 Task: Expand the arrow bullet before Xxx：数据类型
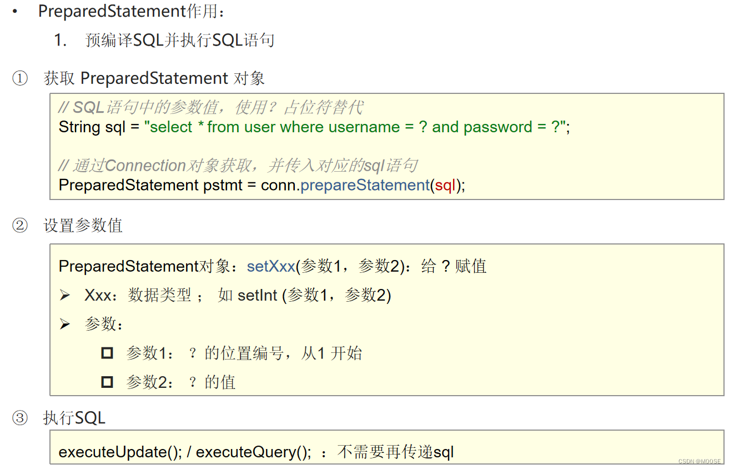coord(65,295)
